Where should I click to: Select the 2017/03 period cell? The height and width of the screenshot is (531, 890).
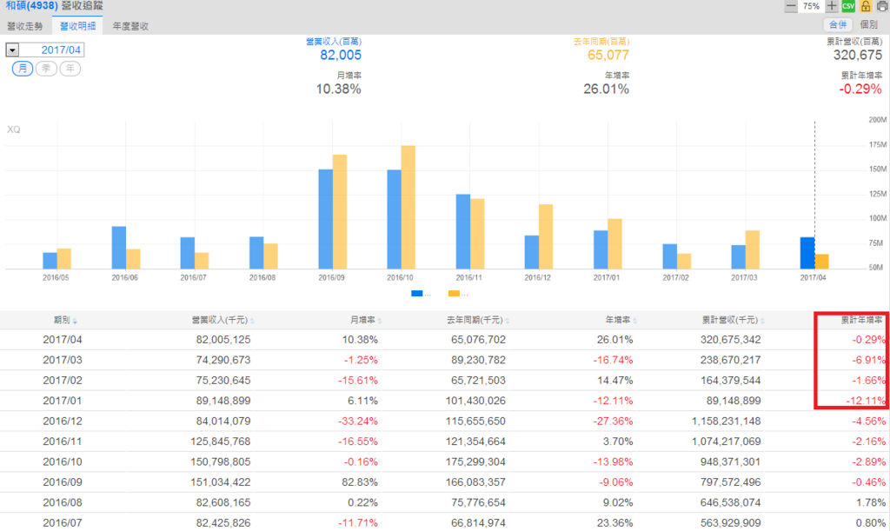pyautogui.click(x=63, y=361)
